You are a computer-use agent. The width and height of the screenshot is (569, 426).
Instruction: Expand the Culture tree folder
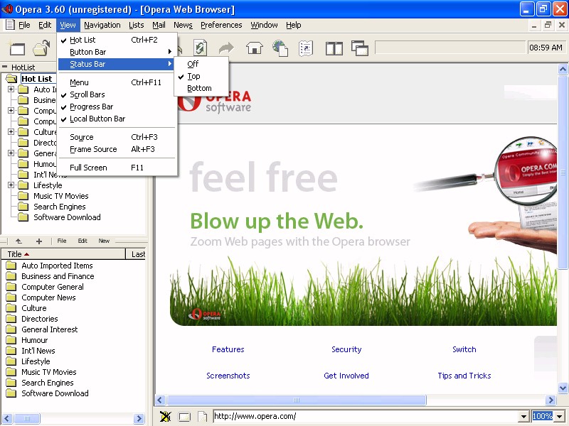11,132
